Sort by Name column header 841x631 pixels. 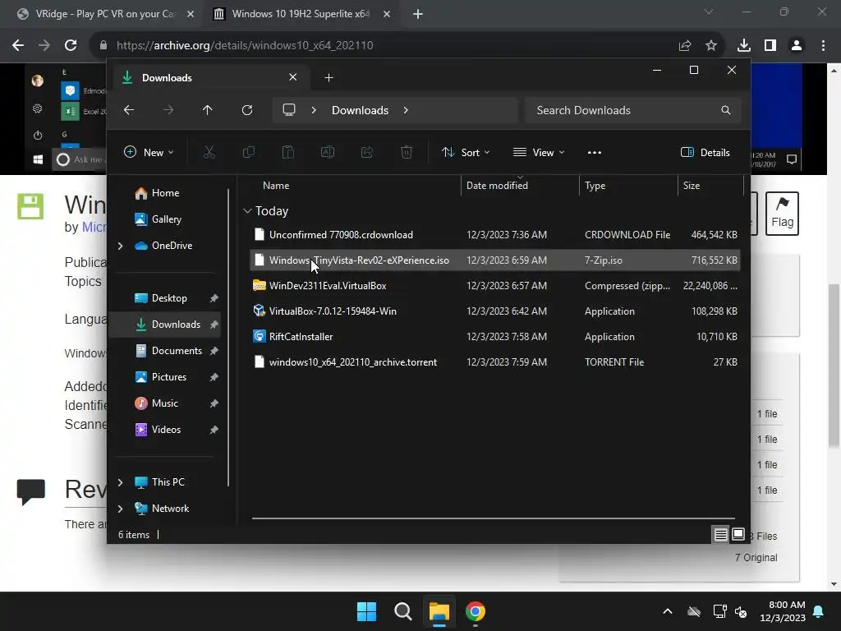tap(276, 186)
